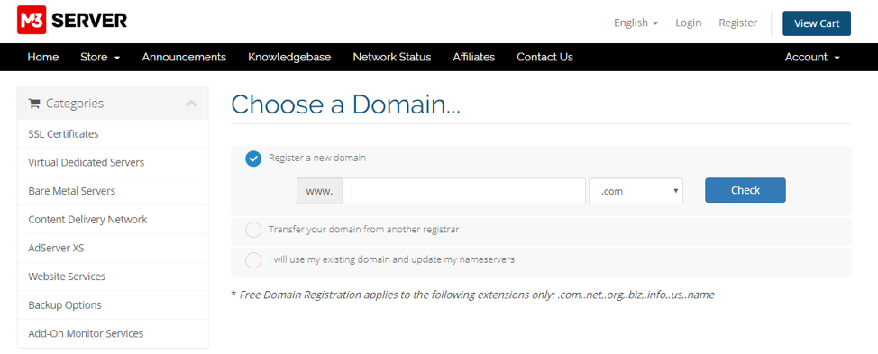Viewport: 878px width, 354px height.
Task: Open Backup Options category
Action: coord(113,305)
